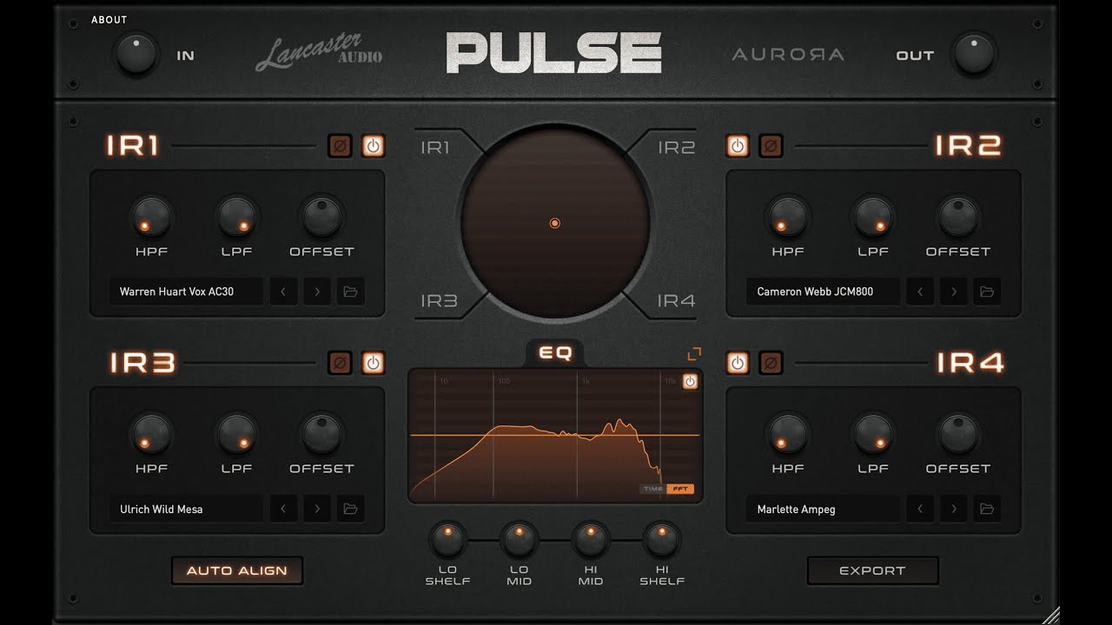Click the AUTO ALIGN button

pos(237,570)
